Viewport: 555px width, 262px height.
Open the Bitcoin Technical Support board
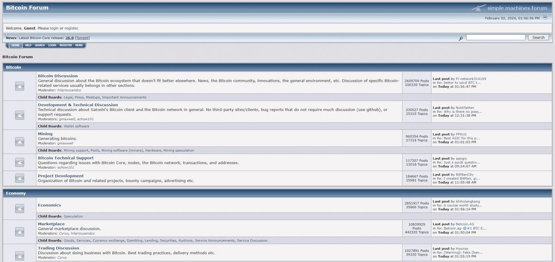click(66, 158)
